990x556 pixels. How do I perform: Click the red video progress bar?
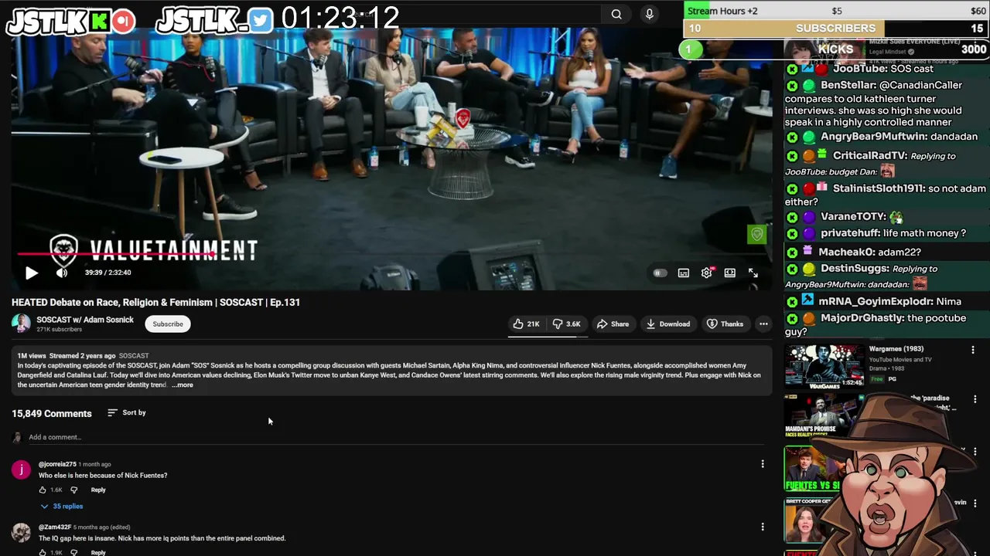pyautogui.click(x=116, y=253)
